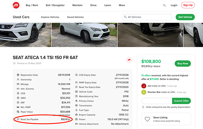Open the first car photo showing front grille
Image resolution: width=203 pixels, height=129 pixels.
click(26, 35)
